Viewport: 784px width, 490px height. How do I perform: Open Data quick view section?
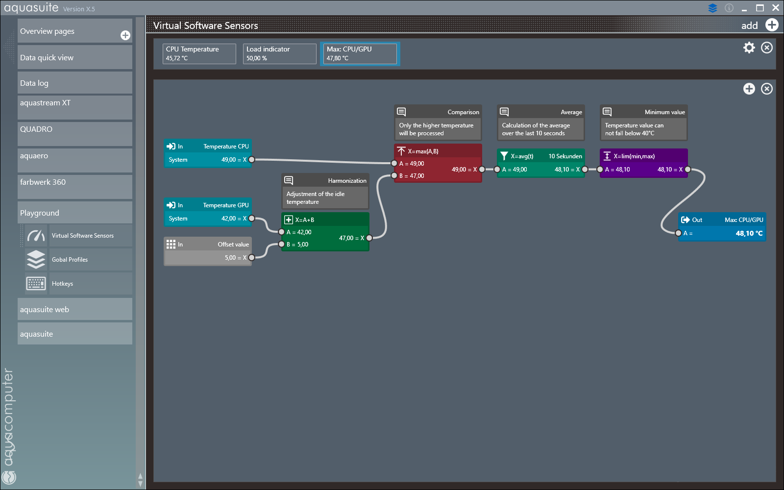click(75, 57)
